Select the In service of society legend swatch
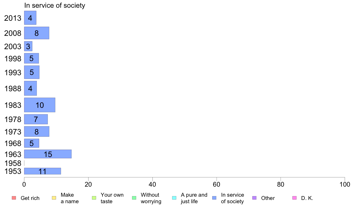This screenshot has width=353, height=218. pyautogui.click(x=214, y=198)
